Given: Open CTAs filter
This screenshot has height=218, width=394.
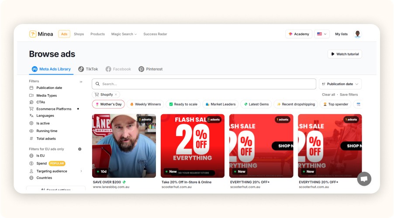Looking at the screenshot, I should [41, 102].
